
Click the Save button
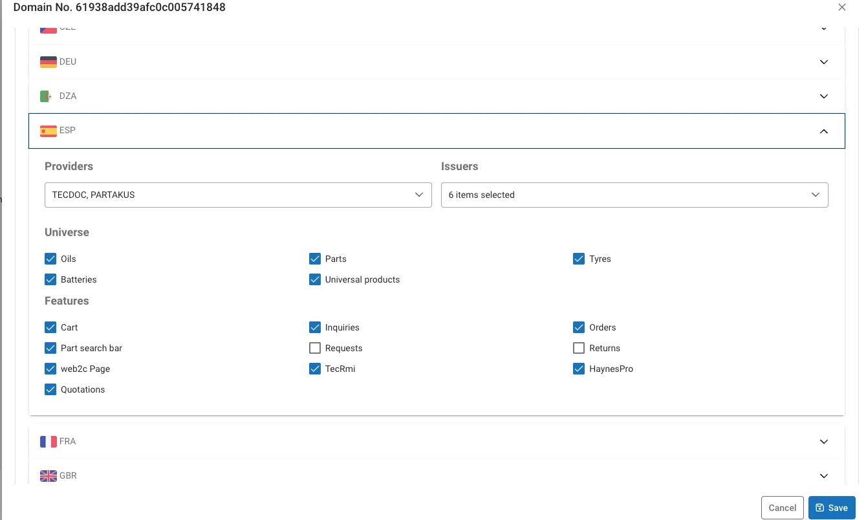832,508
